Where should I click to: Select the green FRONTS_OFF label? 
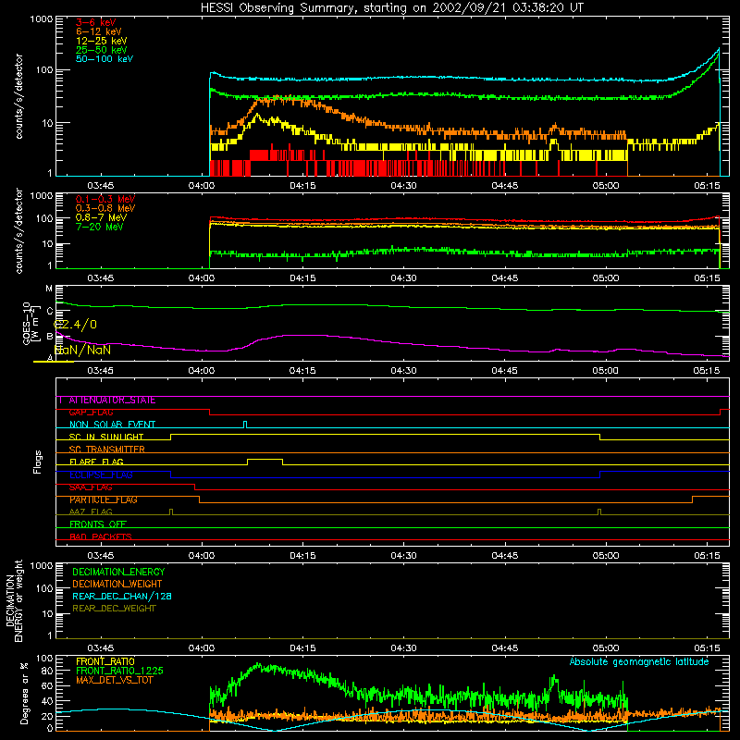pos(98,524)
